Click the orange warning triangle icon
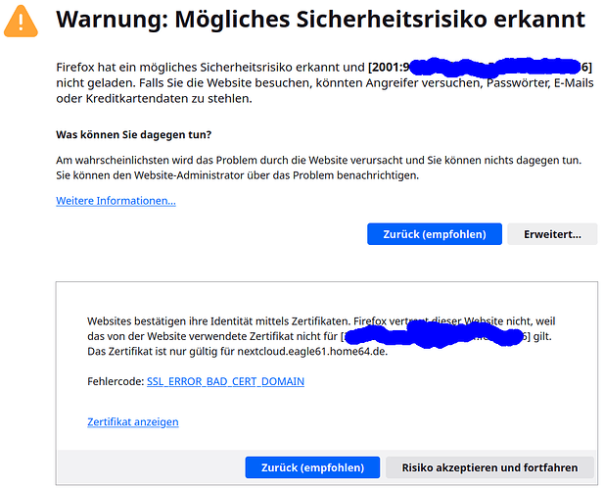This screenshot has height=489, width=604. [22, 21]
